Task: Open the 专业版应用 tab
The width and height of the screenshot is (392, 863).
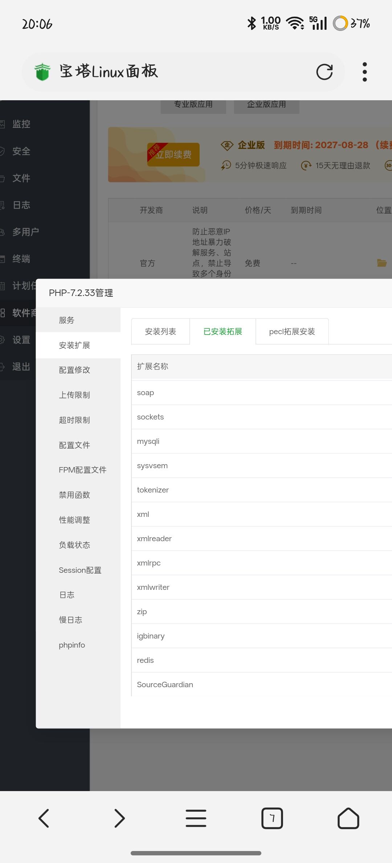Action: click(x=193, y=105)
